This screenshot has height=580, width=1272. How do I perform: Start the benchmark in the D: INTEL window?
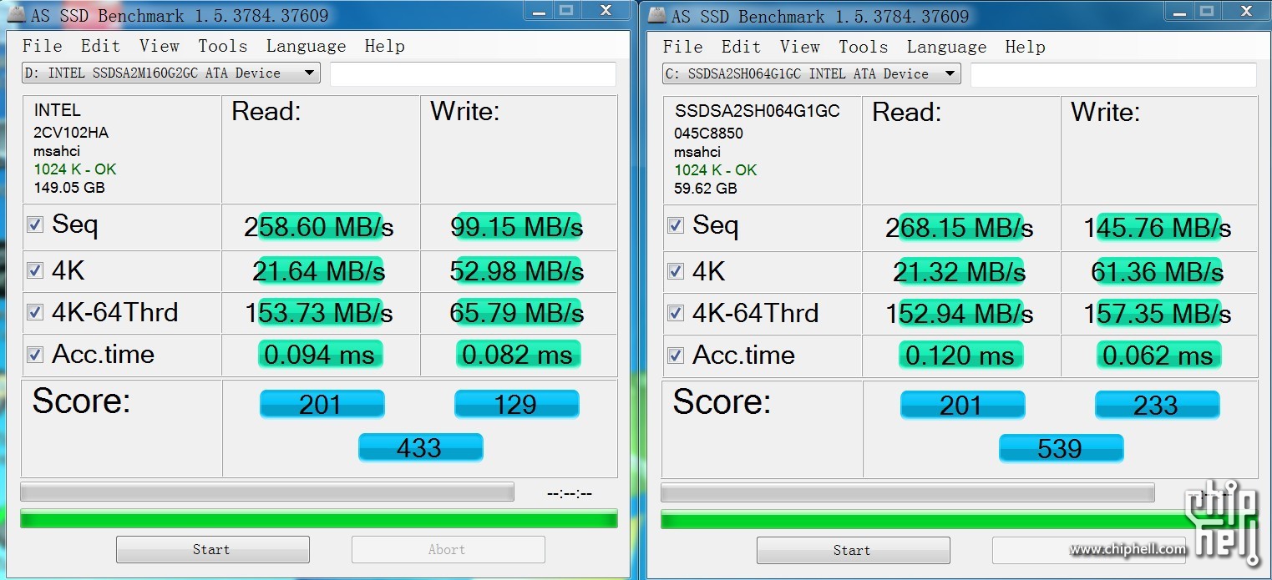pyautogui.click(x=212, y=549)
